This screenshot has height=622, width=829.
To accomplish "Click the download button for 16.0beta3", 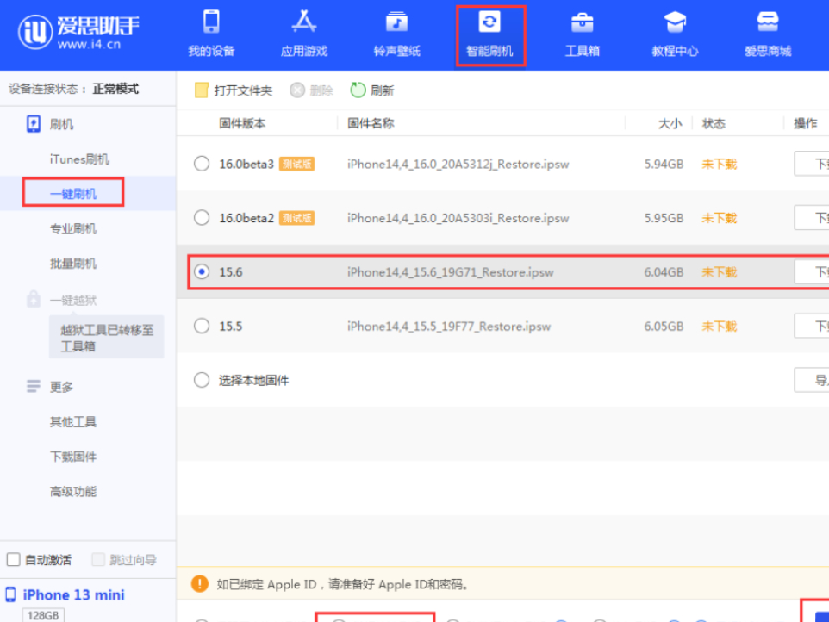I will click(x=812, y=164).
